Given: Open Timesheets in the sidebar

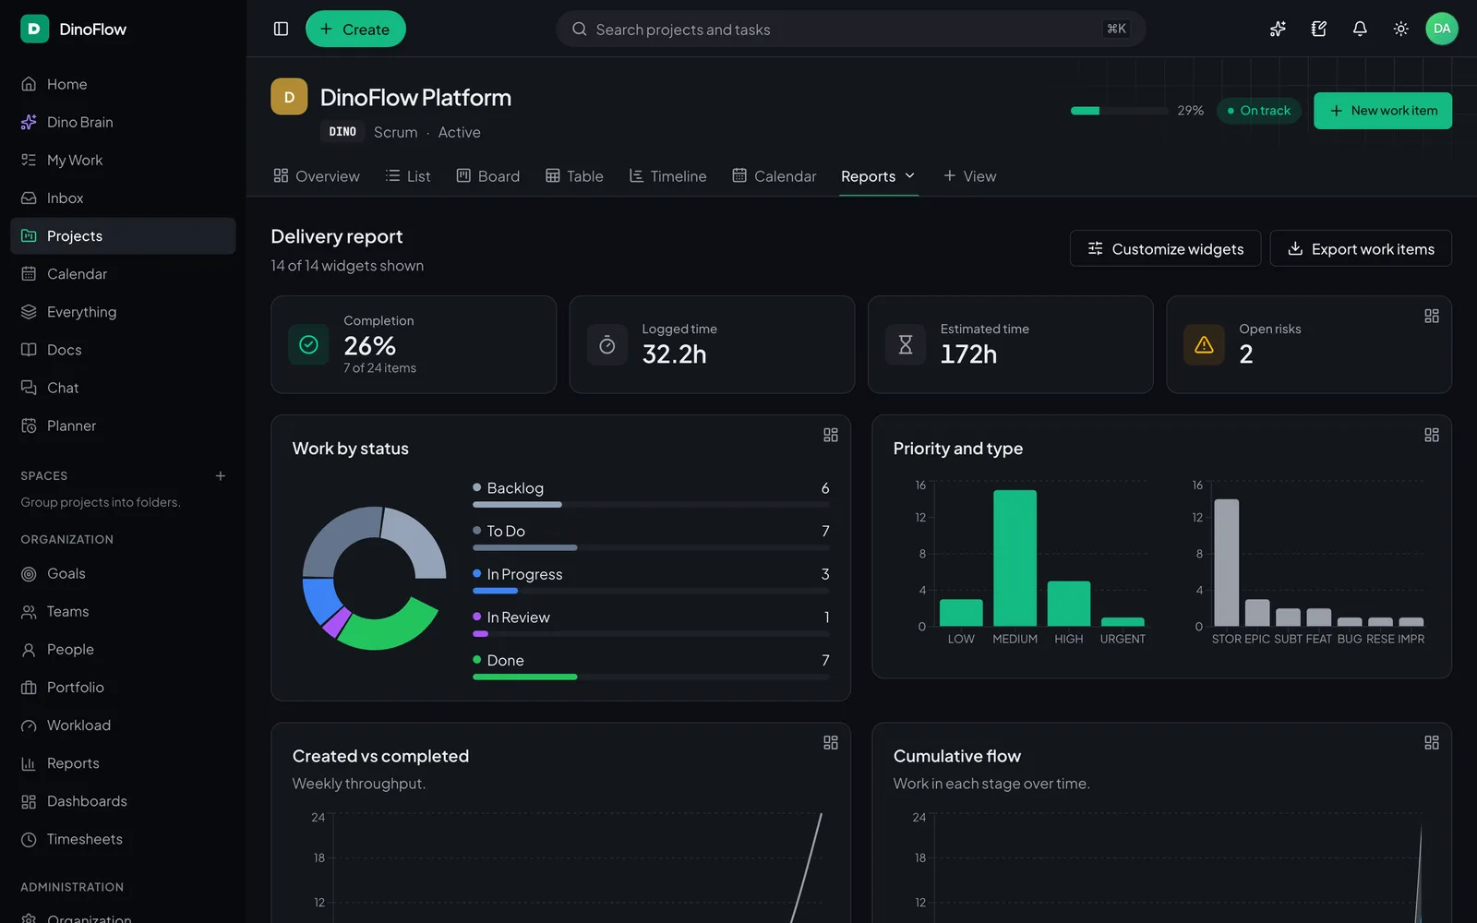Looking at the screenshot, I should (123, 839).
